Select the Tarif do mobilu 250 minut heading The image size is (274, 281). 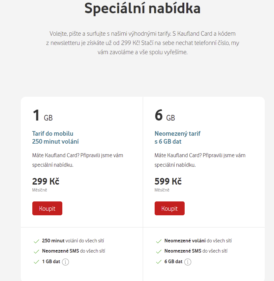55,137
